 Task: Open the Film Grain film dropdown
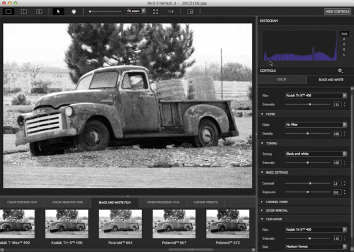coord(316,230)
